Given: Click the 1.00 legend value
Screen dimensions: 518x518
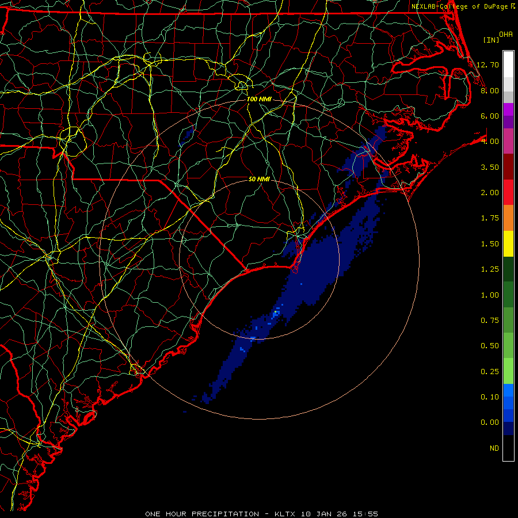Looking at the screenshot, I should 490,295.
